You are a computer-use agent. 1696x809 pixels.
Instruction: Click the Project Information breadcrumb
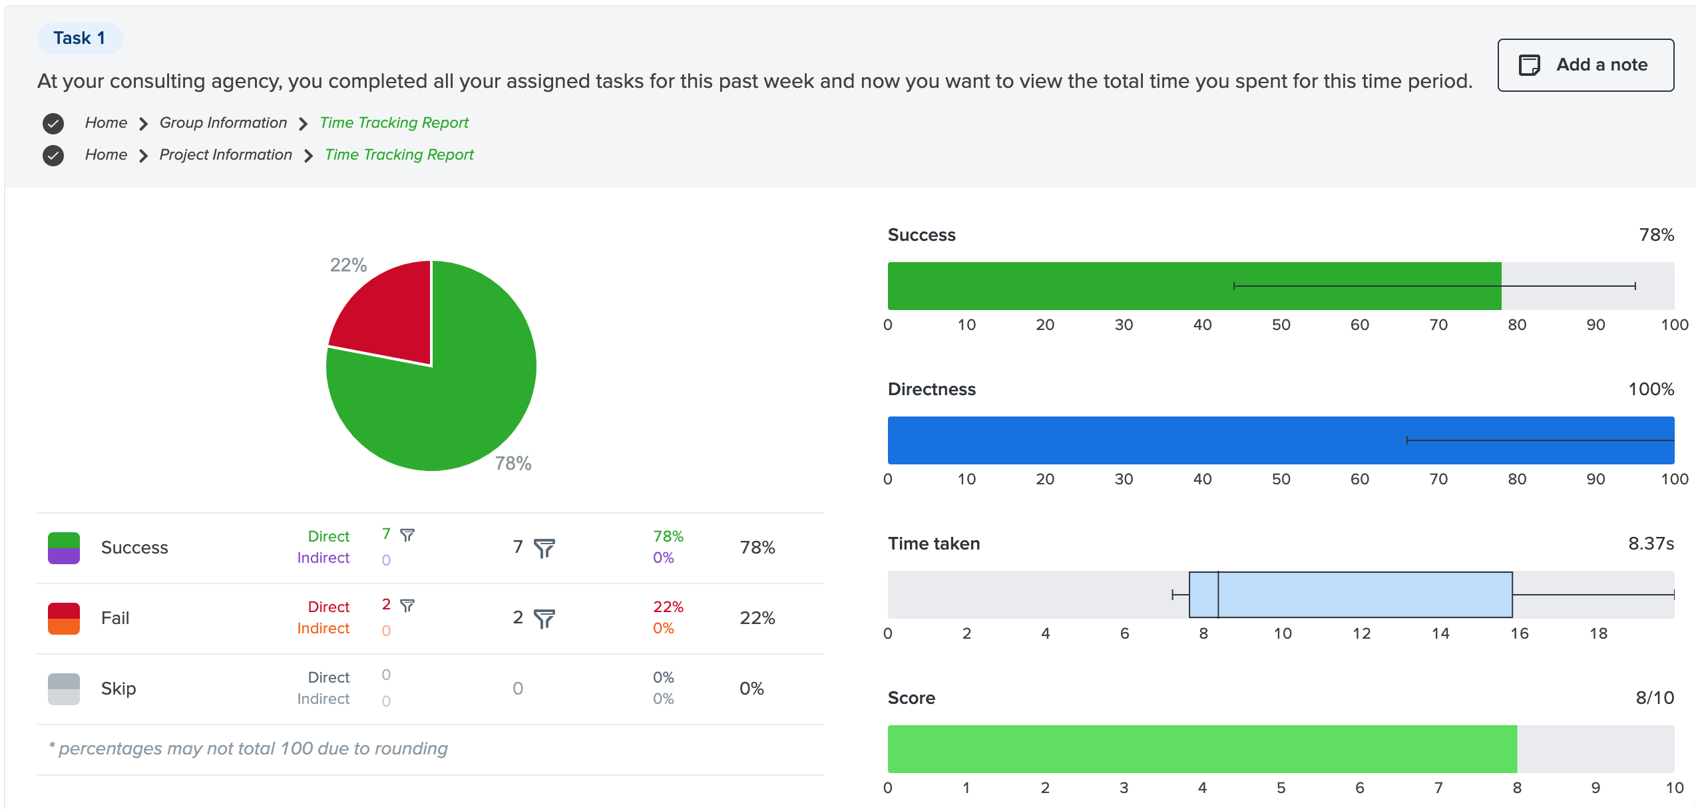226,155
